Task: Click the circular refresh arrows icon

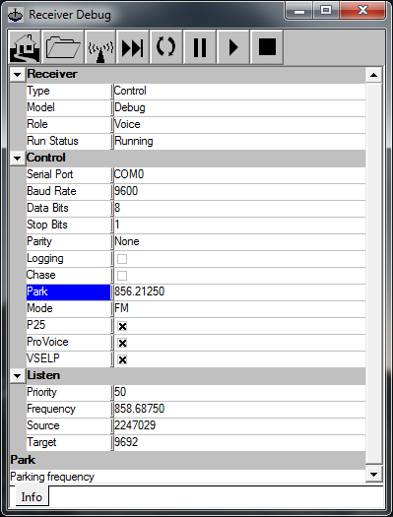Action: click(165, 47)
